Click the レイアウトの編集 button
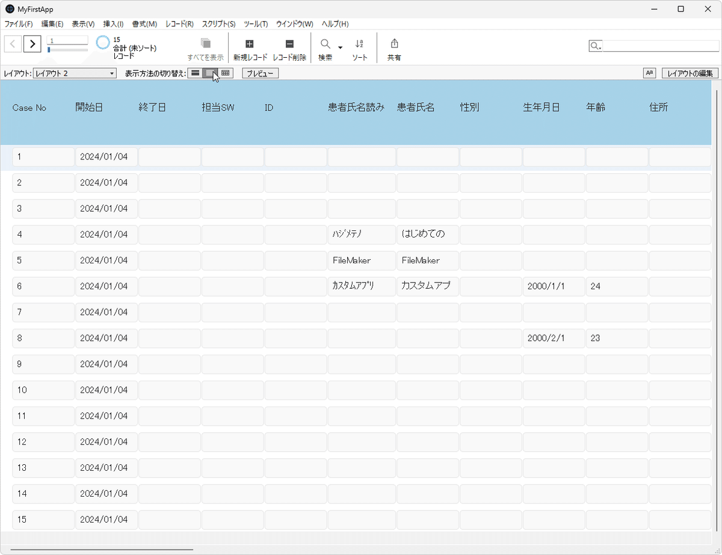 pyautogui.click(x=690, y=73)
